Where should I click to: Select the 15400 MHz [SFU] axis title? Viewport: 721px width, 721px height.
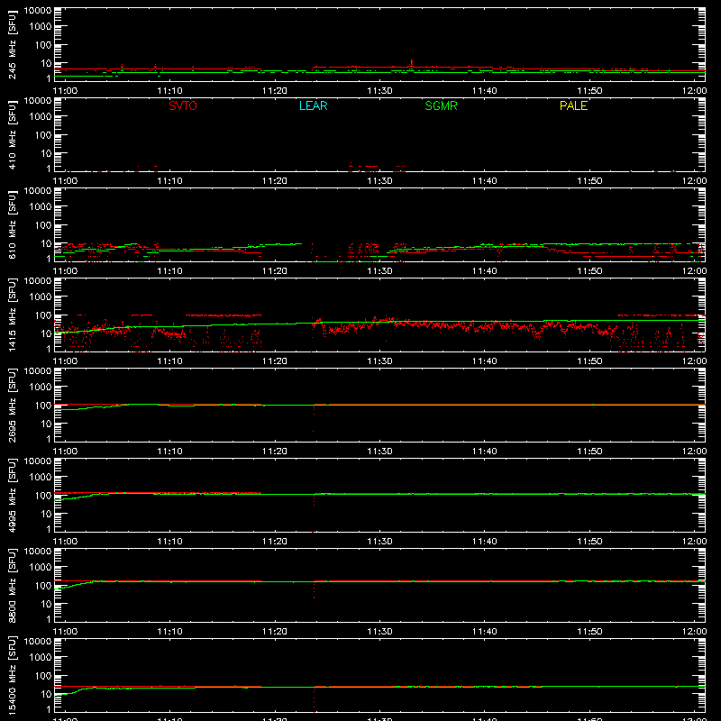12,675
